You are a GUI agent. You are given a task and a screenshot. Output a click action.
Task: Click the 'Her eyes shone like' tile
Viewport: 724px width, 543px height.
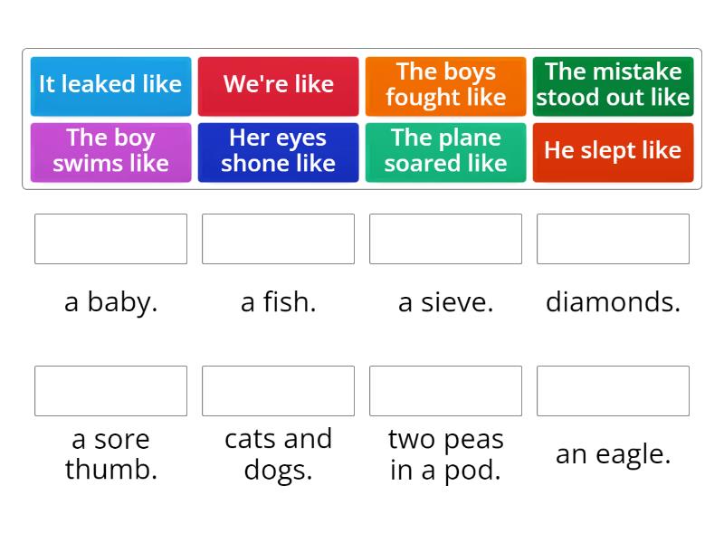[x=278, y=151]
